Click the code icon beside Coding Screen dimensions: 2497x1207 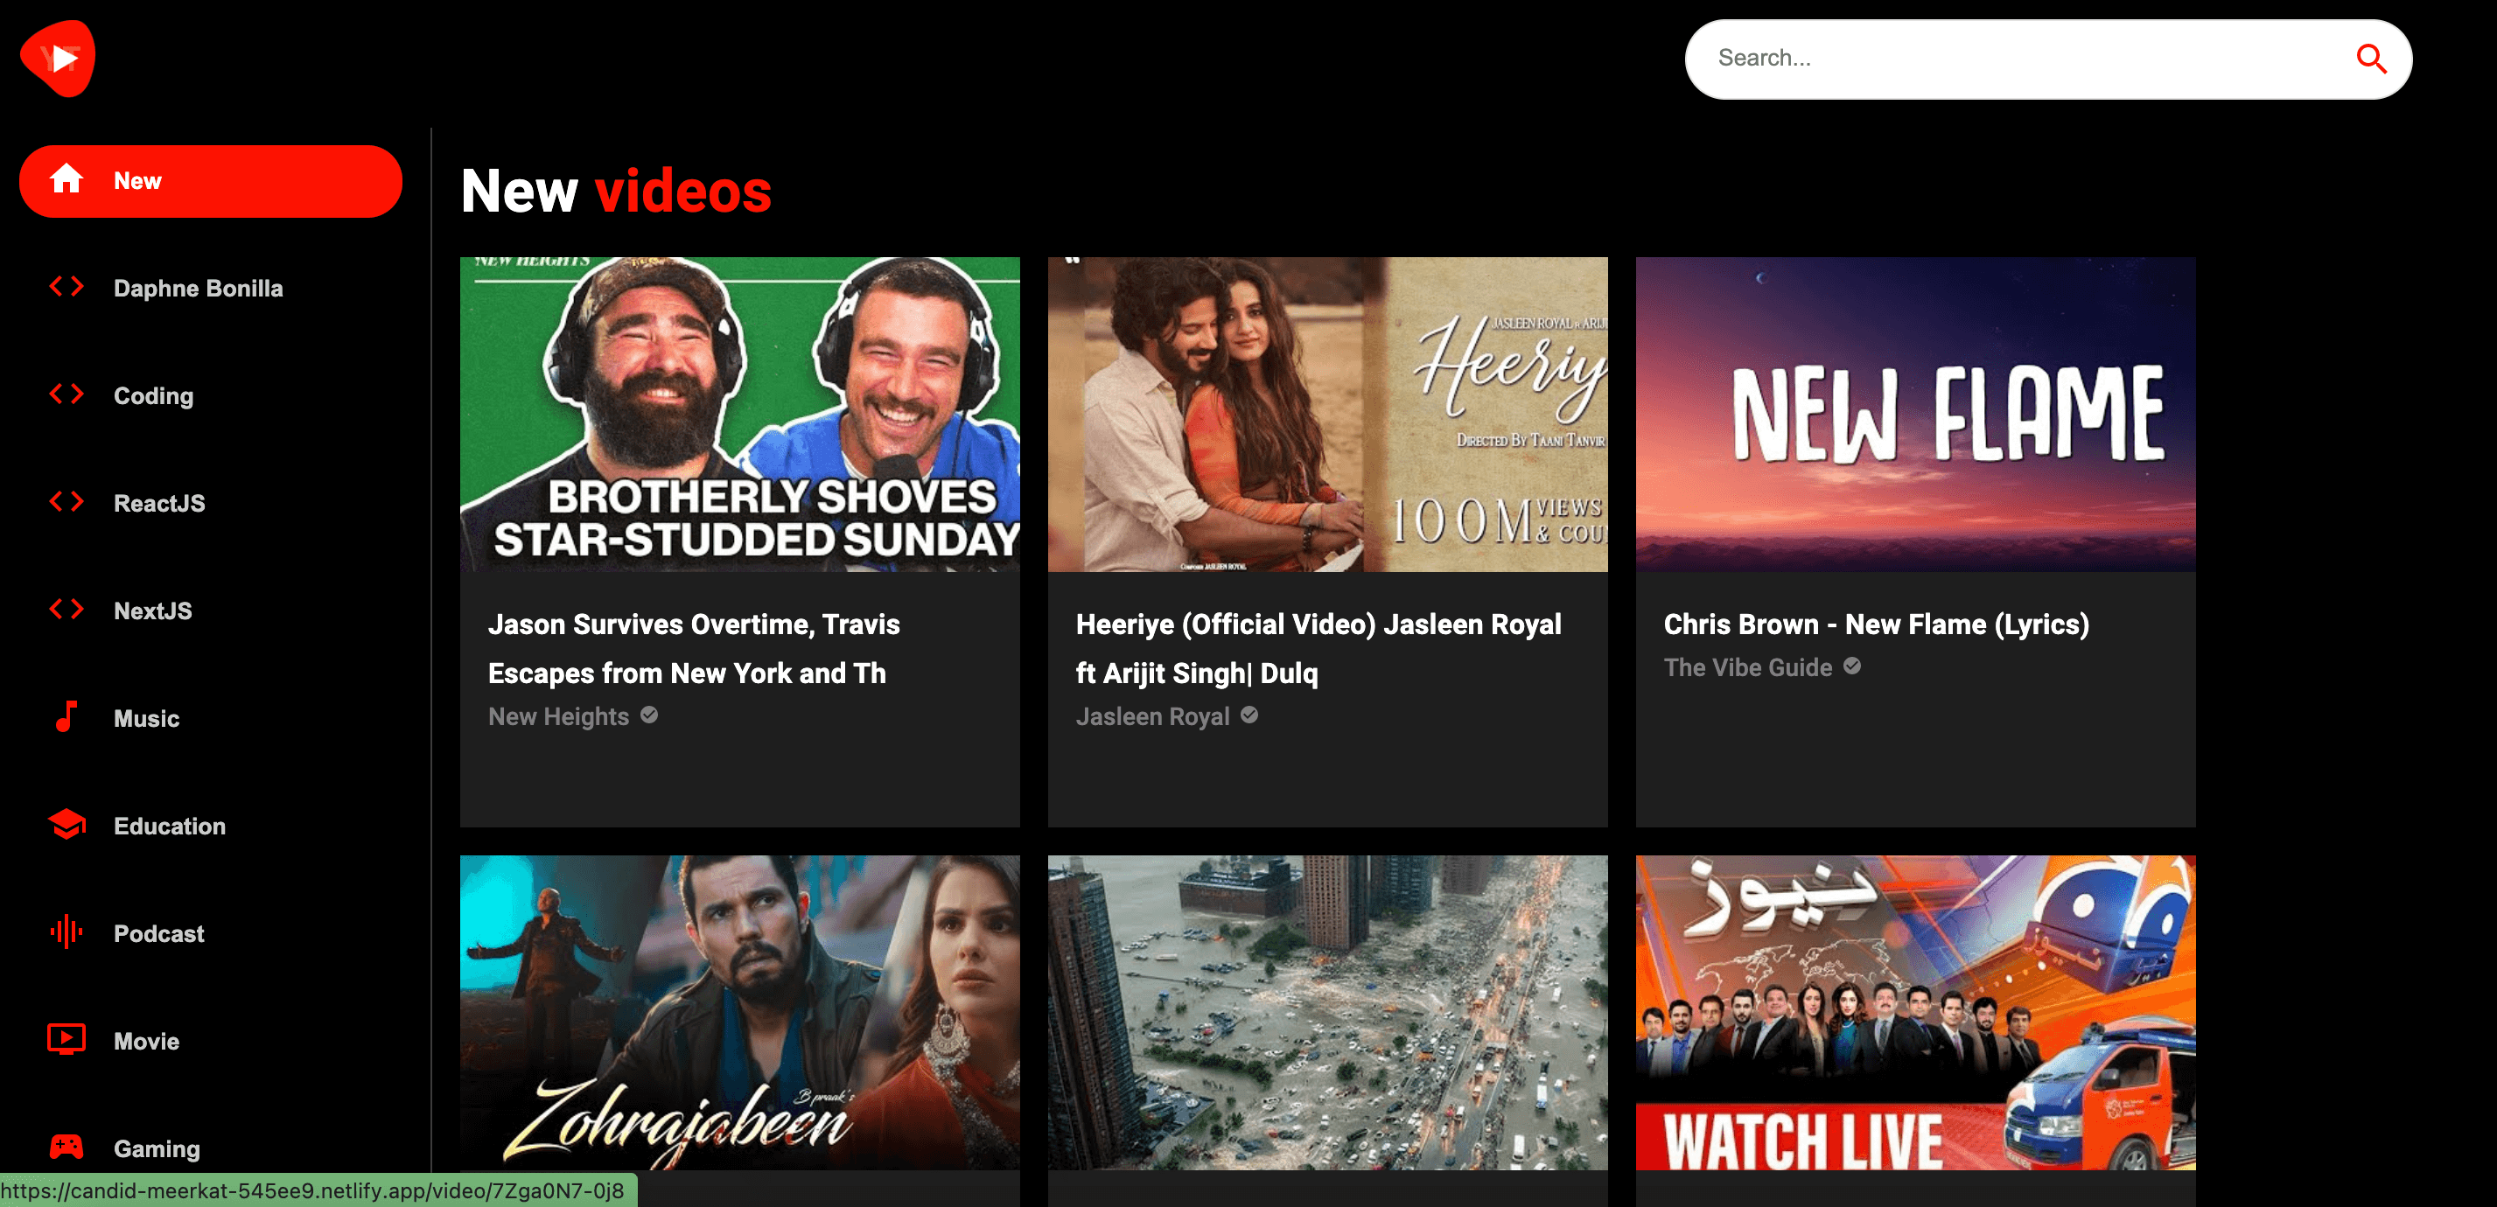66,394
